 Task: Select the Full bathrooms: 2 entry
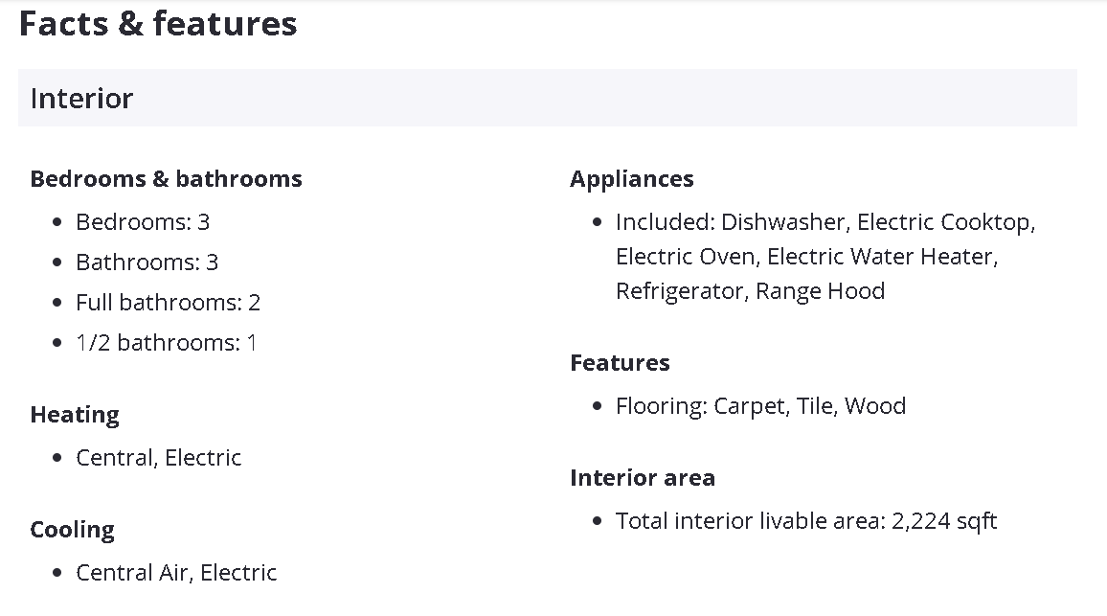[x=168, y=303]
